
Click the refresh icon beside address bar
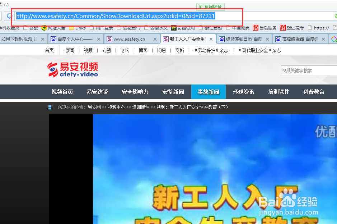click(9, 16)
